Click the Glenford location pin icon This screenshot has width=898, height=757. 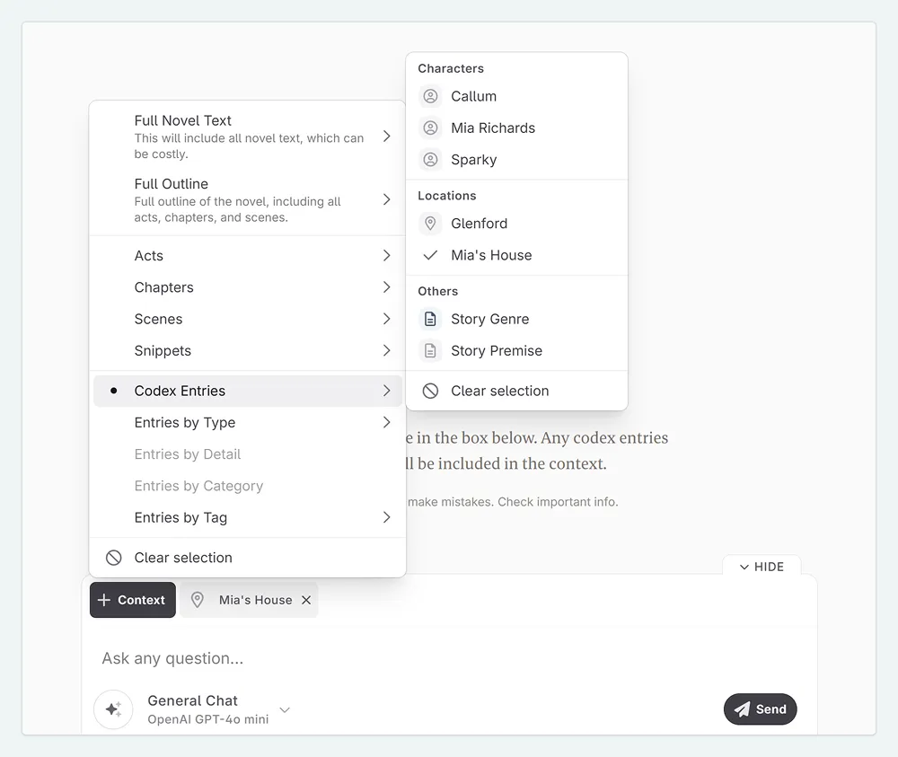click(431, 224)
